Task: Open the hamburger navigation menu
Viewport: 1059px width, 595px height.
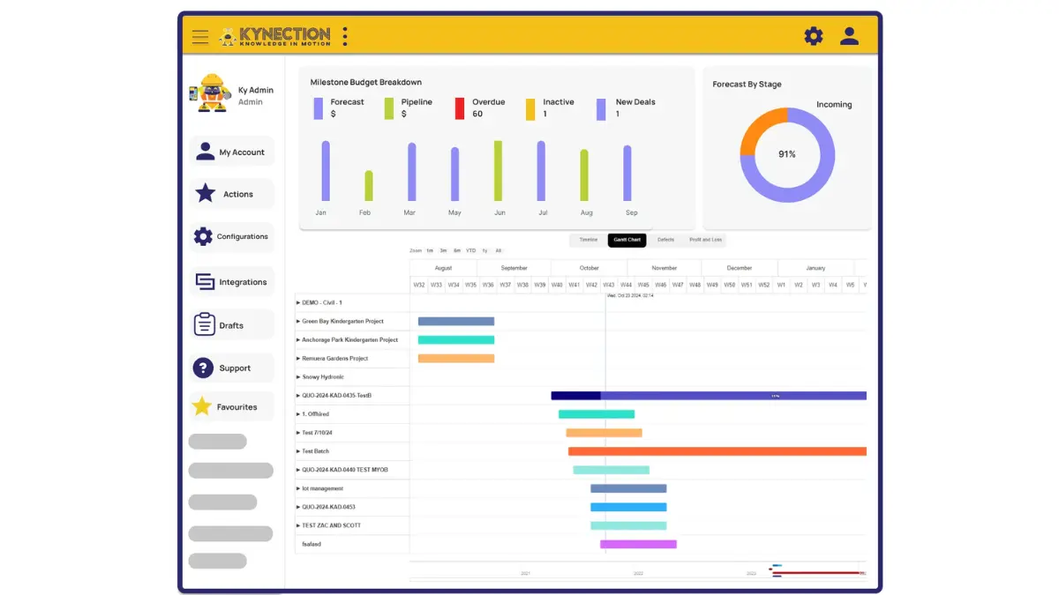Action: (x=200, y=36)
